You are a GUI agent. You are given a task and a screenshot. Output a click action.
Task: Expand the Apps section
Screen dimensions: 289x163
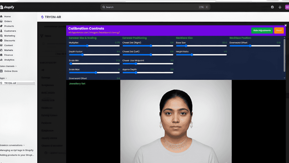(3, 78)
